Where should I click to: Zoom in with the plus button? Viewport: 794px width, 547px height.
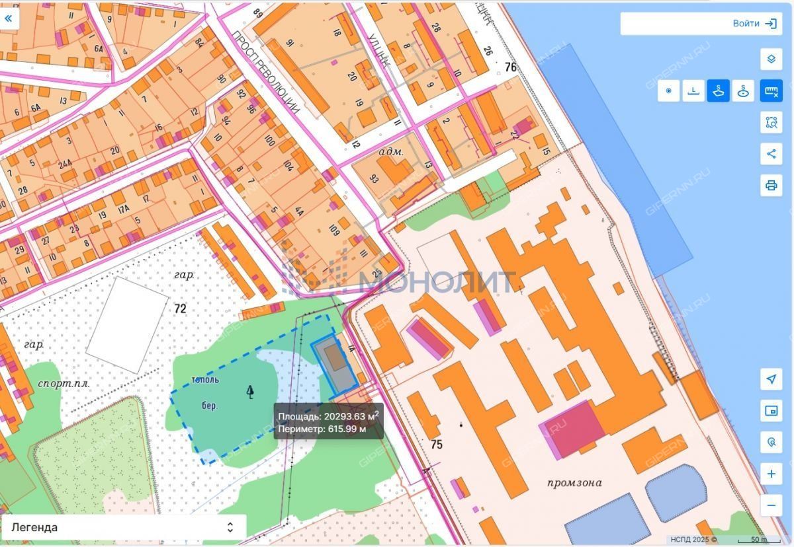pyautogui.click(x=771, y=474)
